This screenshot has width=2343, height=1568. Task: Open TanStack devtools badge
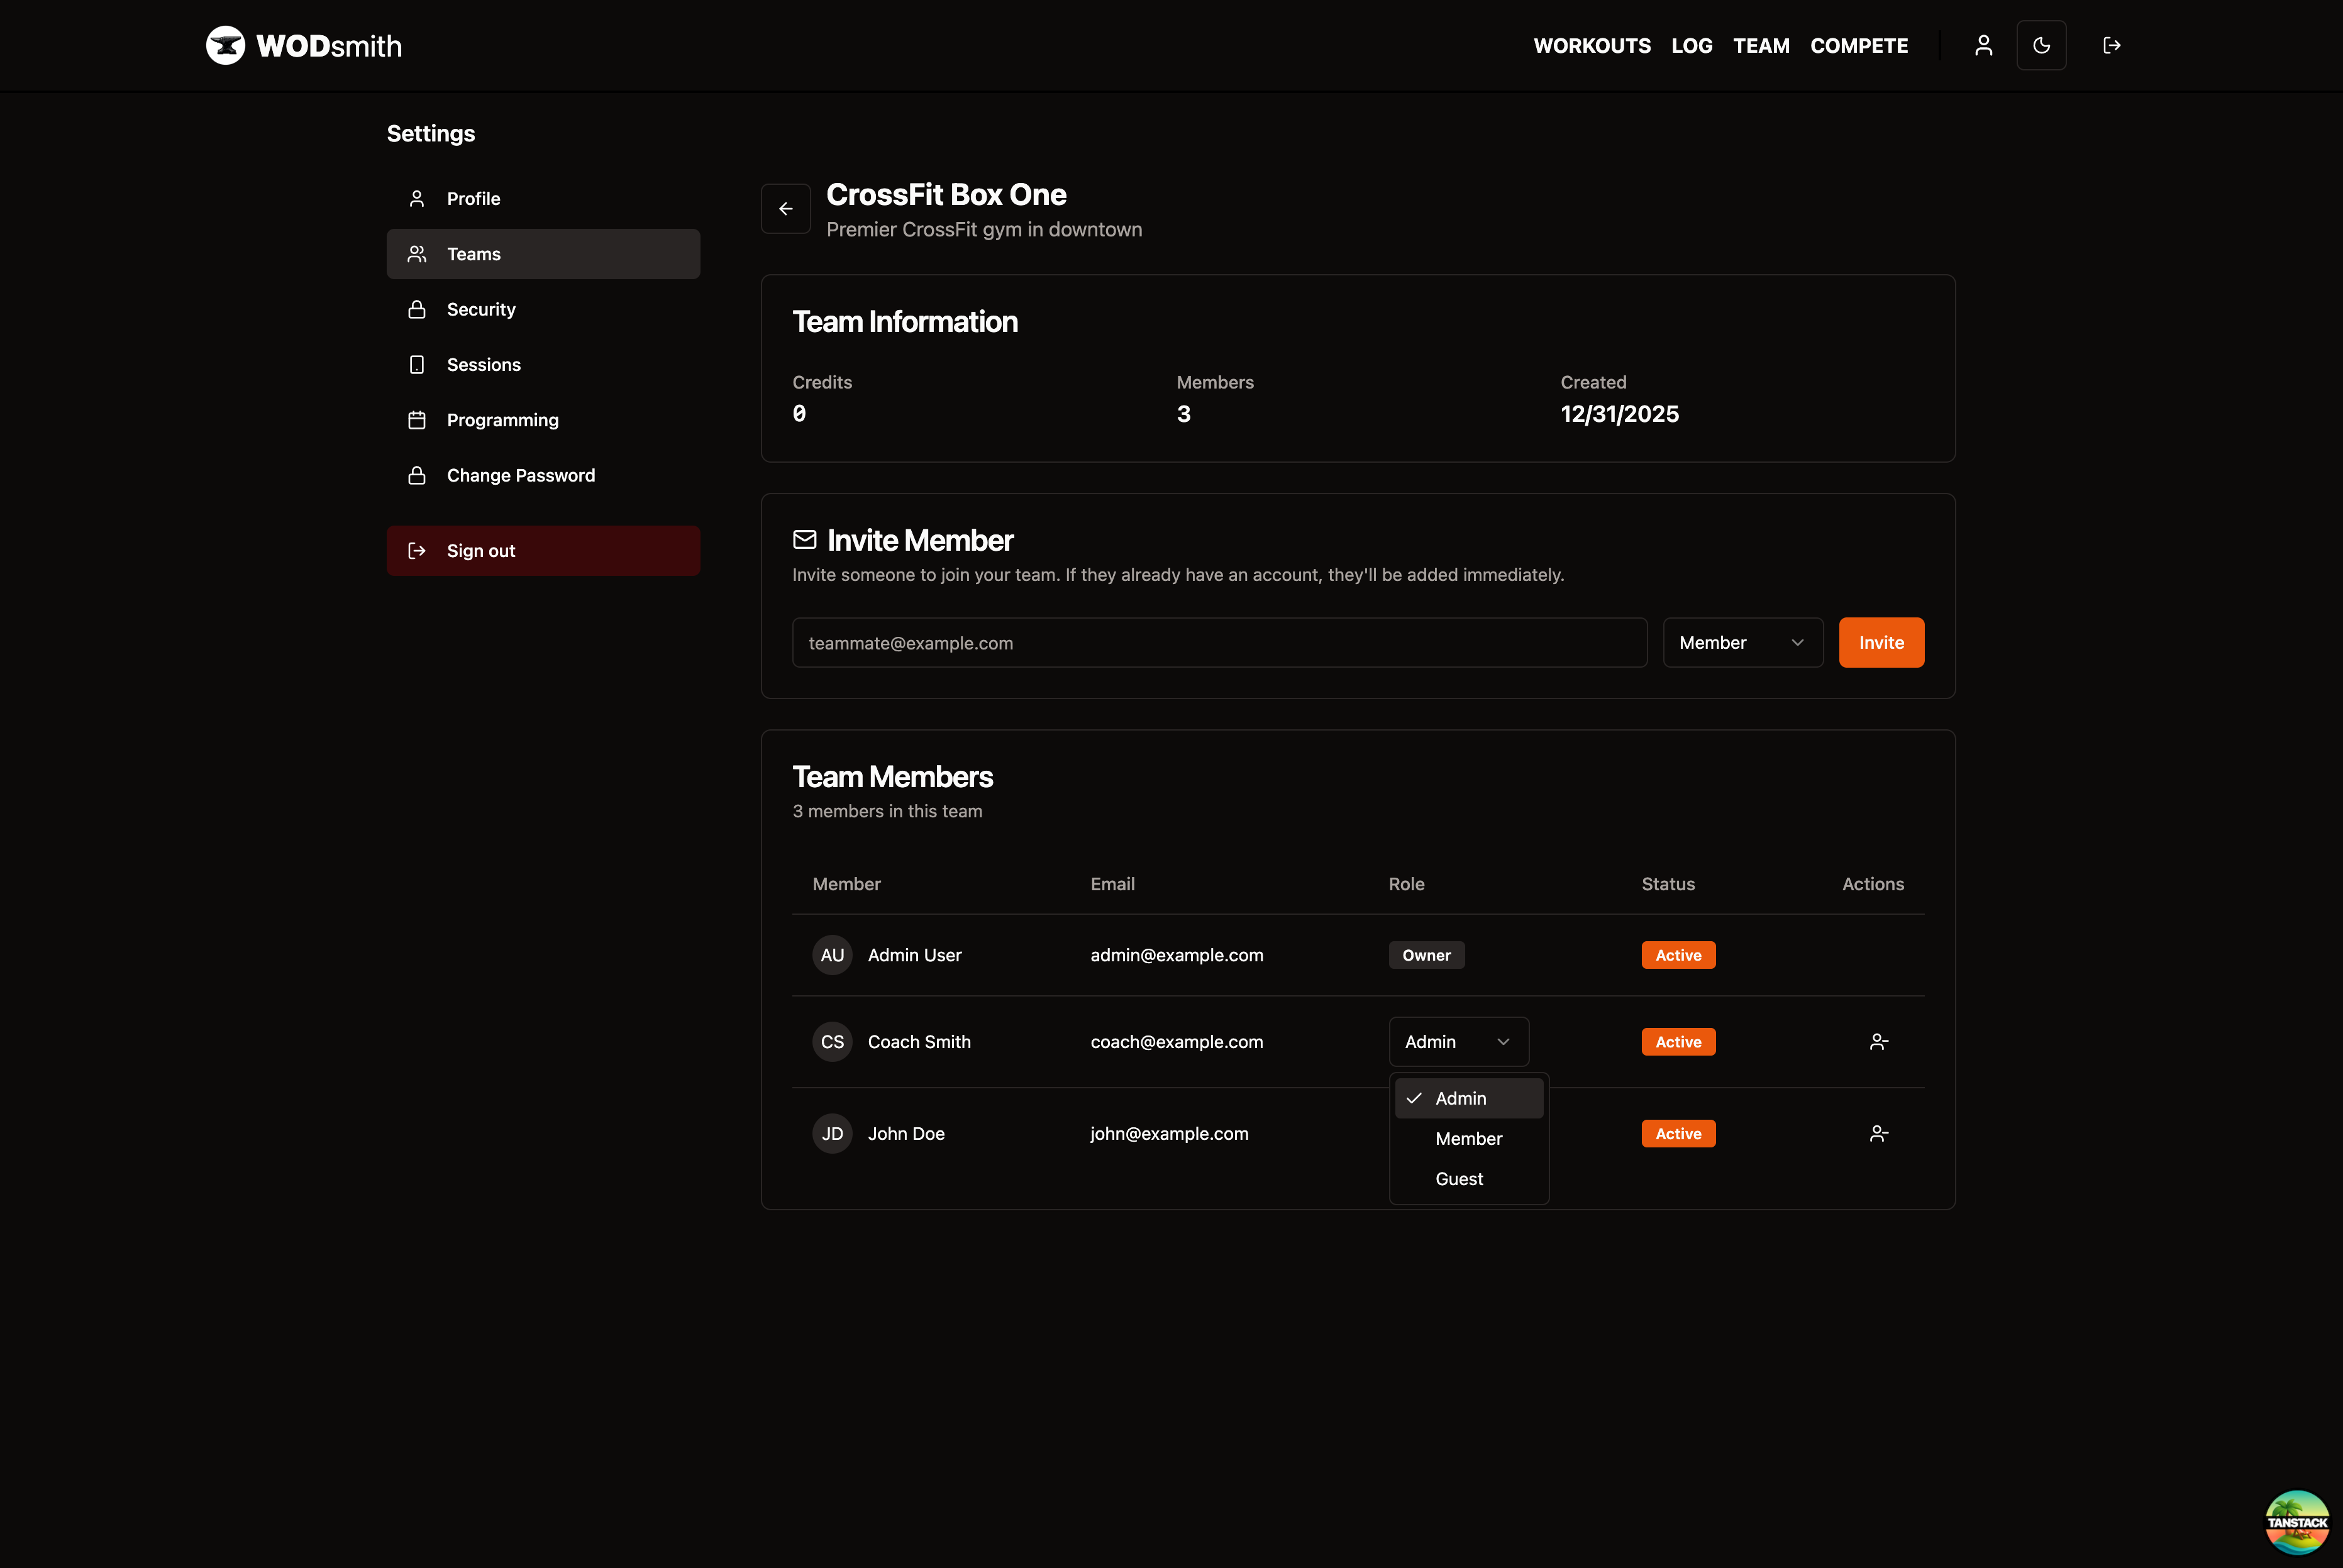pyautogui.click(x=2297, y=1521)
